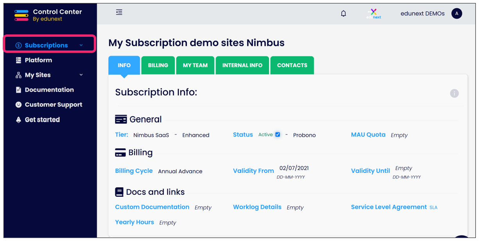The image size is (480, 241).
Task: Click Get started in the sidebar
Action: pos(42,120)
